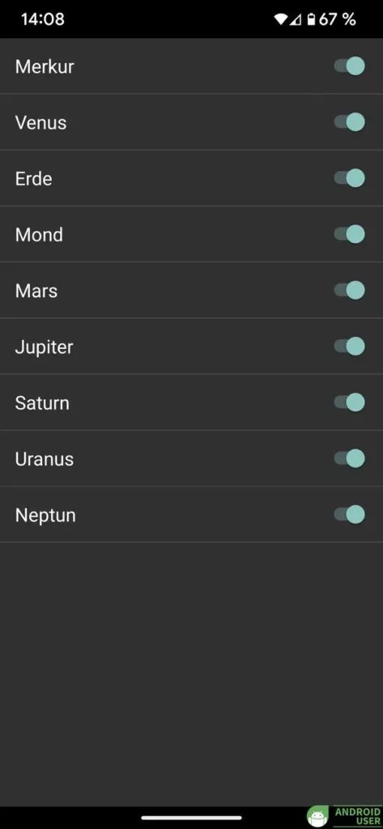
Task: Tap the battery icon in status bar
Action: click(312, 19)
